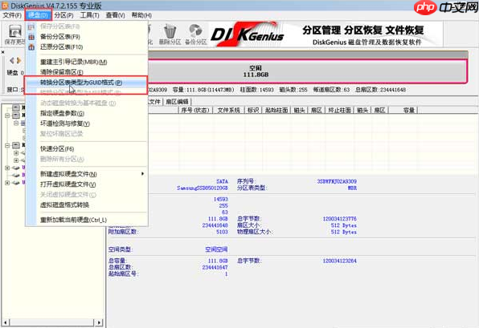Open the 分区(P) menu
The width and height of the screenshot is (479, 328).
[x=63, y=15]
